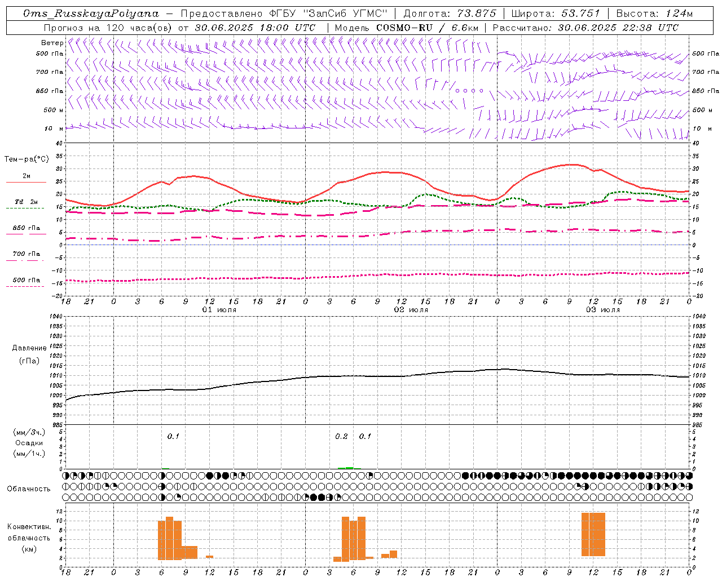The image size is (722, 577).
Task: Click the (мм/3ч.) precipitation unit label
Action: coord(29,432)
